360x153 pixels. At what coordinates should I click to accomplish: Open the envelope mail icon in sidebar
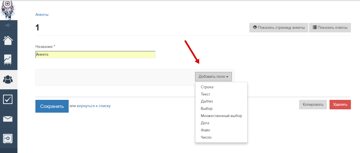point(8,119)
